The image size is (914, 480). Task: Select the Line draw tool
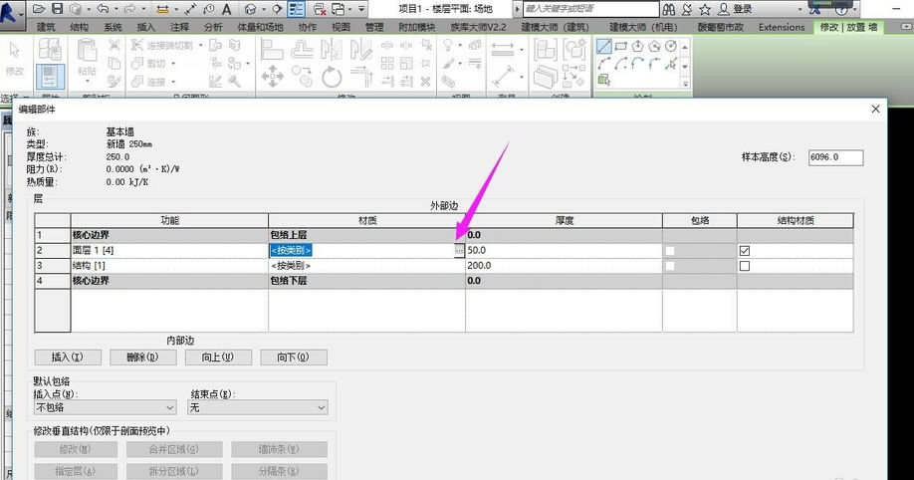coord(604,46)
